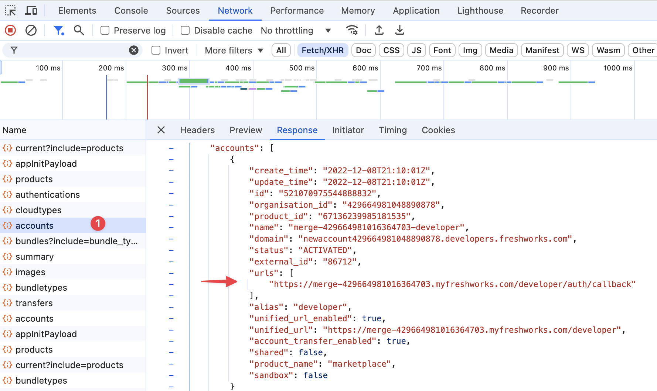
Task: Open the No throttling dropdown
Action: [x=295, y=31]
